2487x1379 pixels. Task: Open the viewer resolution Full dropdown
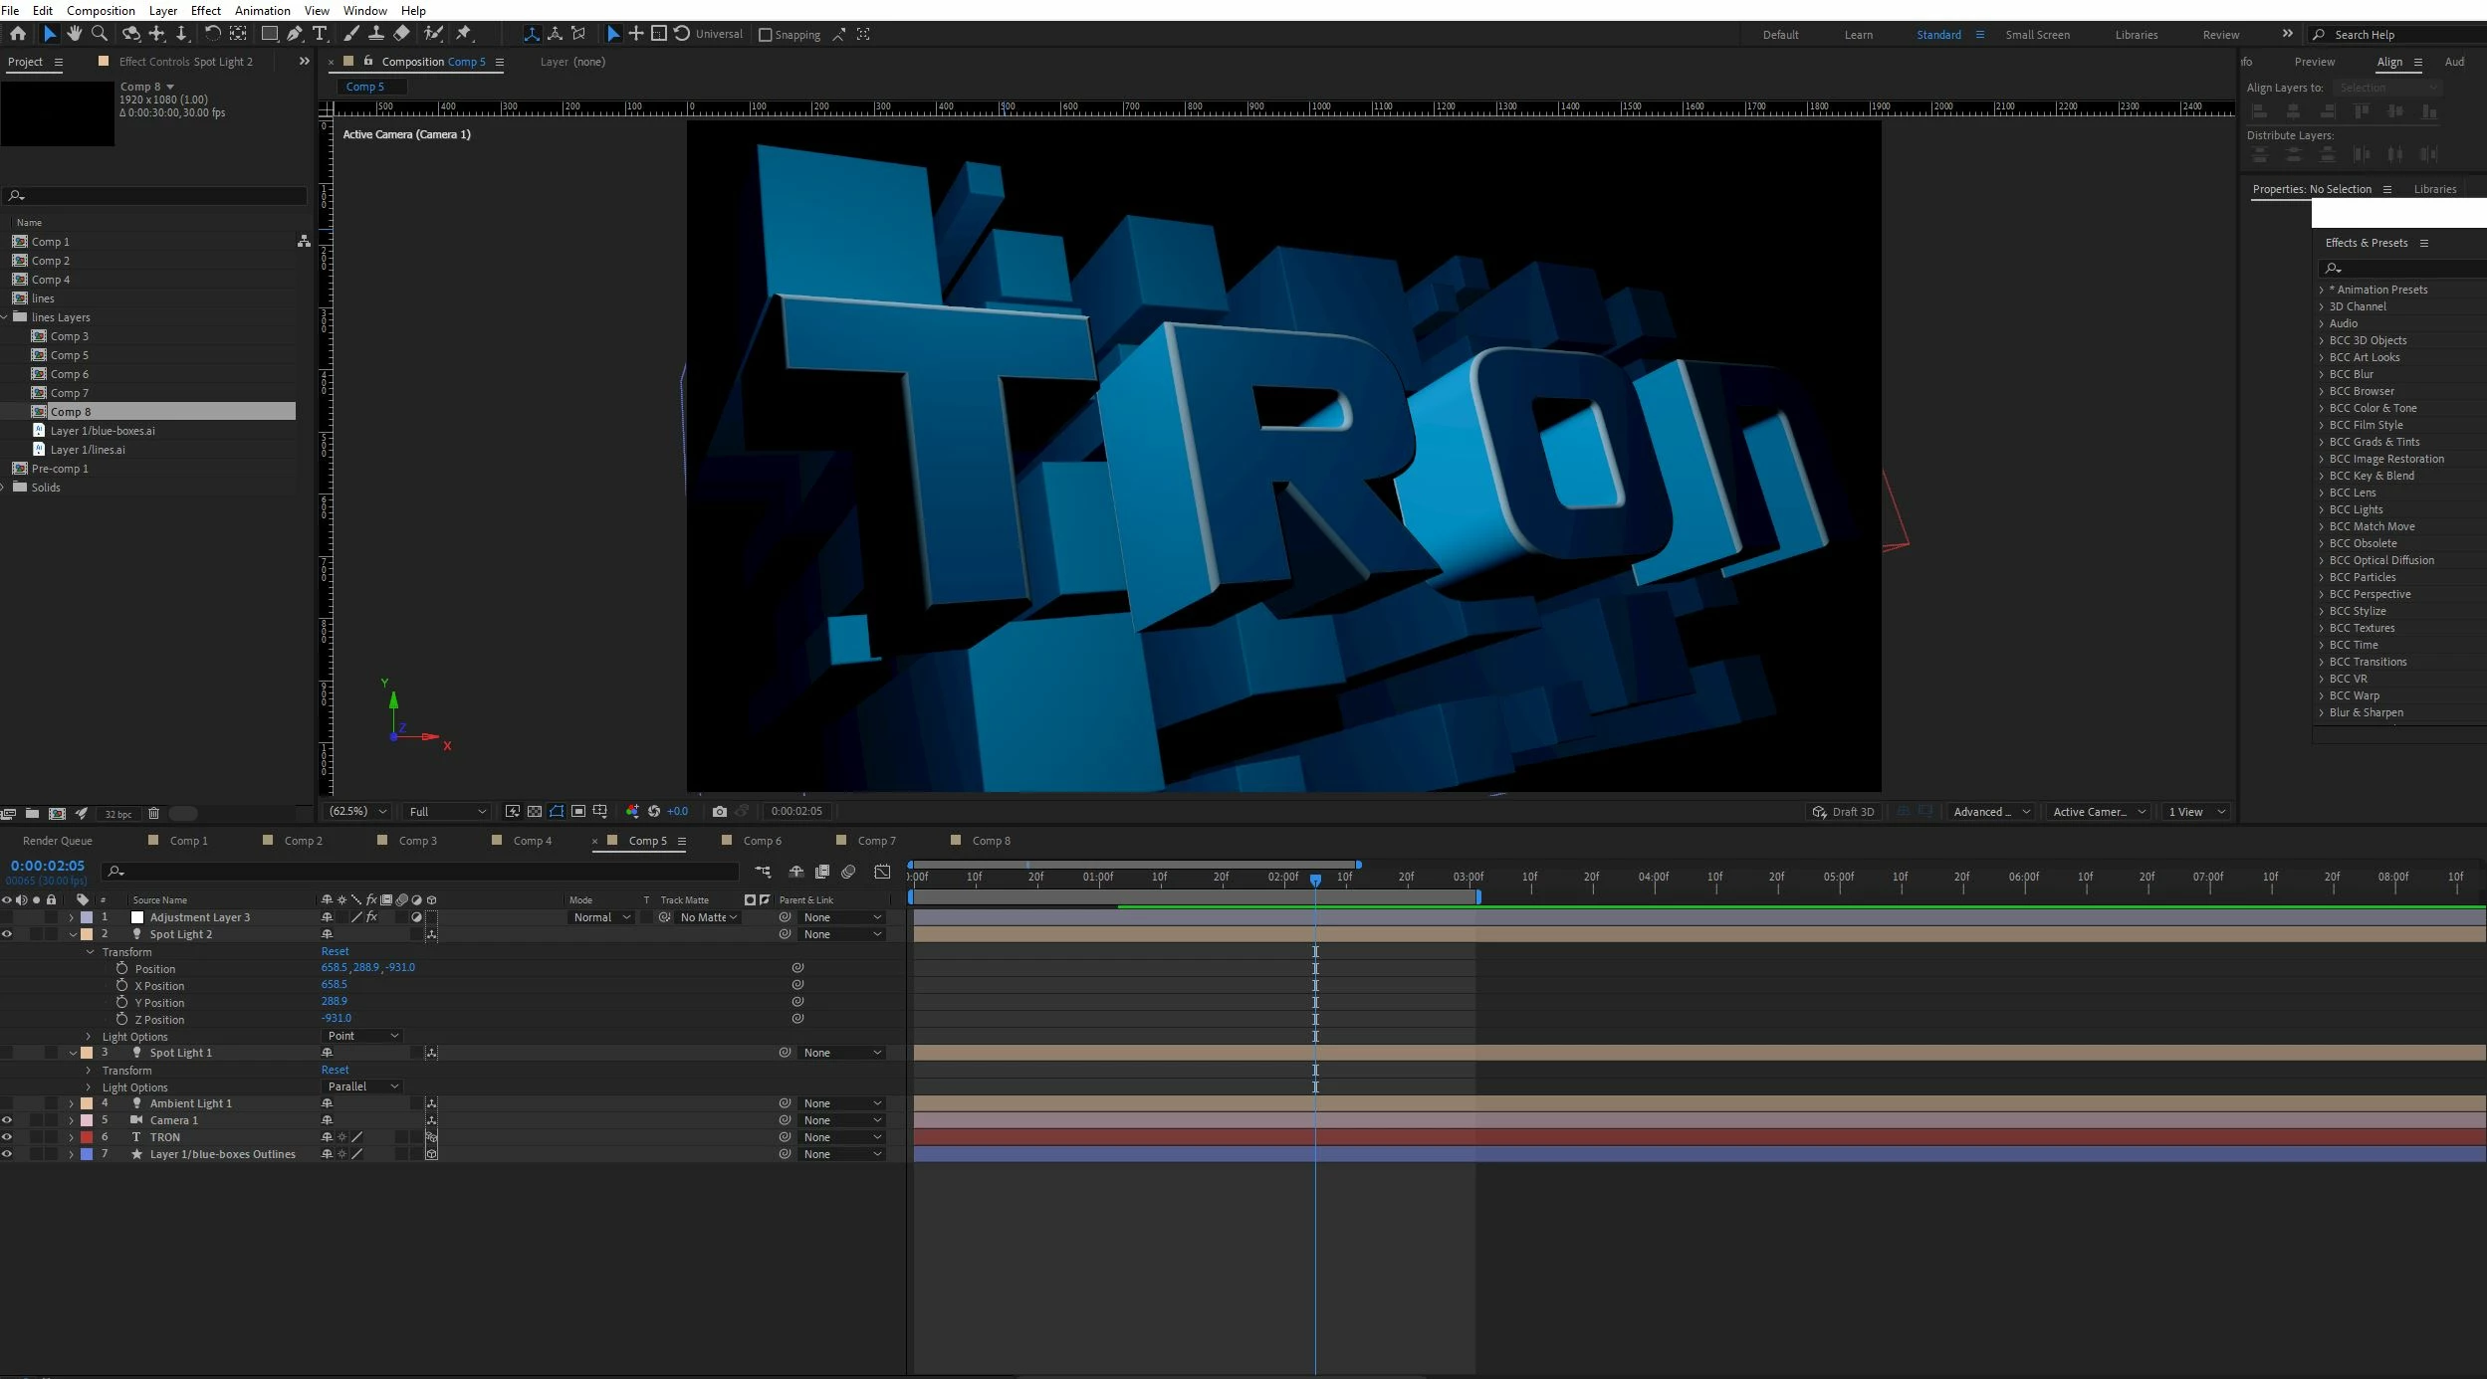tap(447, 812)
